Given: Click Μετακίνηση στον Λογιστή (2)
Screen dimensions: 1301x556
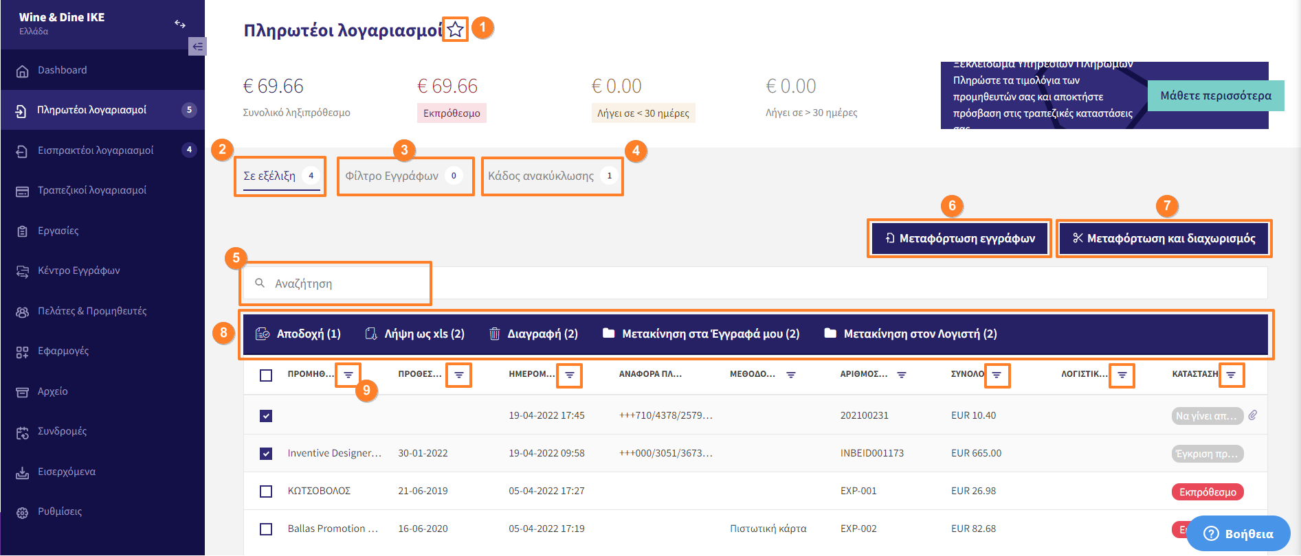Looking at the screenshot, I should point(910,334).
